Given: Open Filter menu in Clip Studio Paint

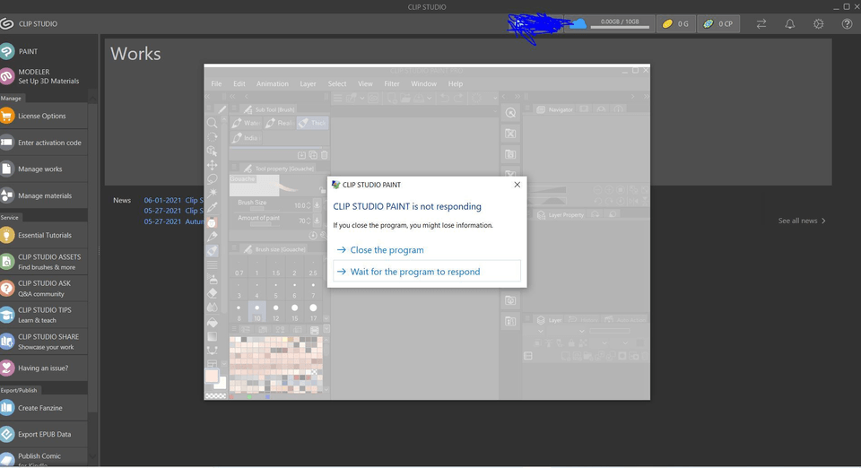Looking at the screenshot, I should coord(392,83).
